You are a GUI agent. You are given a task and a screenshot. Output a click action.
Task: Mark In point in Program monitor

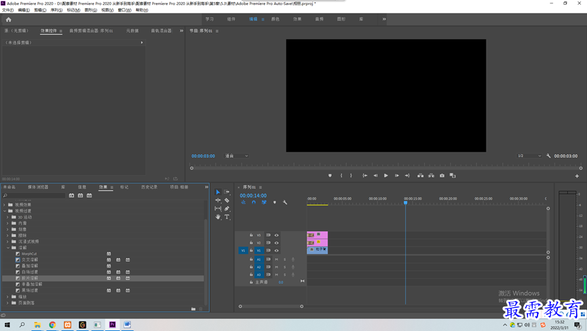tap(341, 175)
